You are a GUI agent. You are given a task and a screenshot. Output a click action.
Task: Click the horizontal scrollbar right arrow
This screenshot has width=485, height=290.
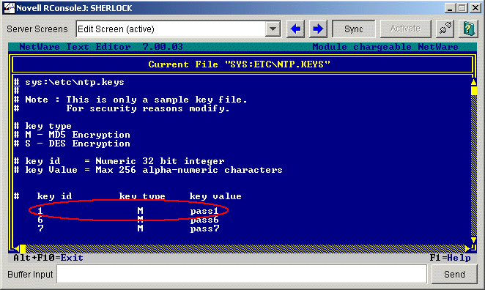(x=467, y=248)
